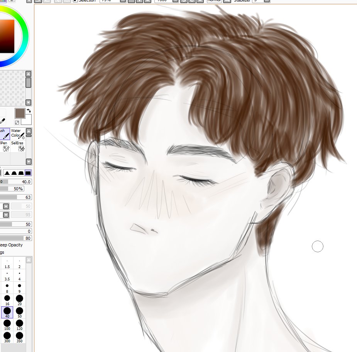Select brush size preset 120
Viewport: 357px width, 352px height.
(19, 325)
